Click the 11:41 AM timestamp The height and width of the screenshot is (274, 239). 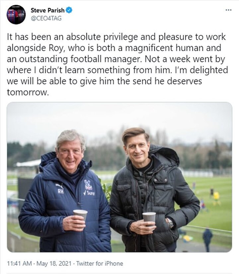[19, 264]
